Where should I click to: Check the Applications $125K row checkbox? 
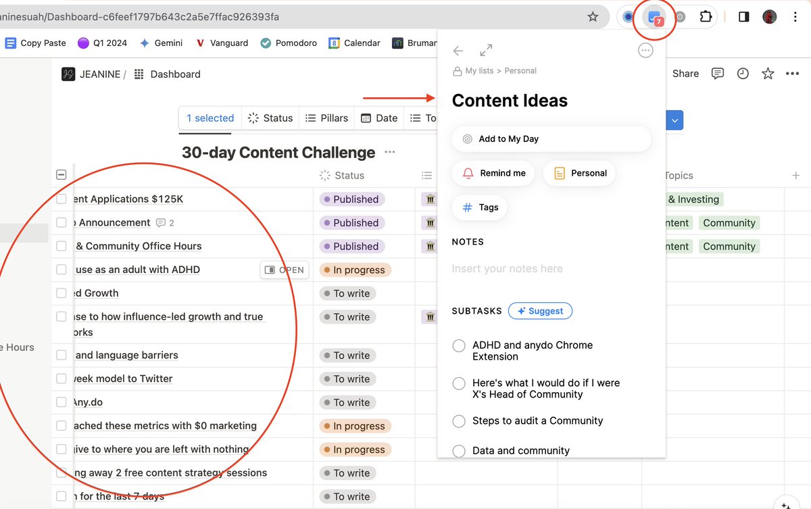[x=62, y=199]
